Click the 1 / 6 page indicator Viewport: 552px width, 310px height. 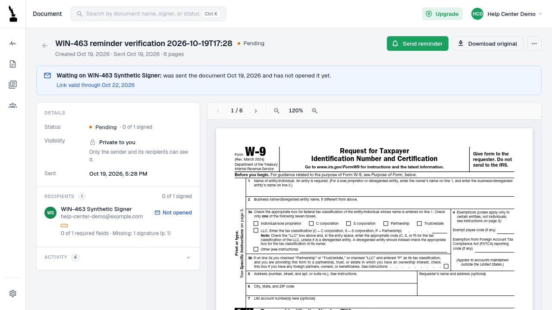[x=237, y=111]
